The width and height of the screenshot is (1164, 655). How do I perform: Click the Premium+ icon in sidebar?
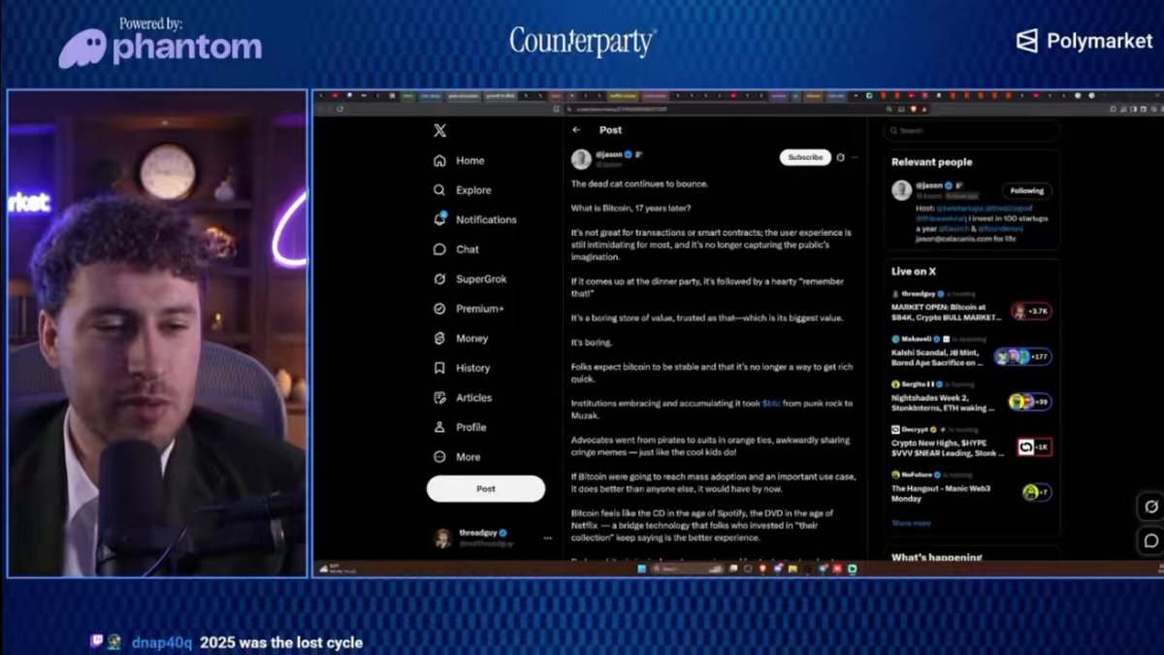point(439,309)
